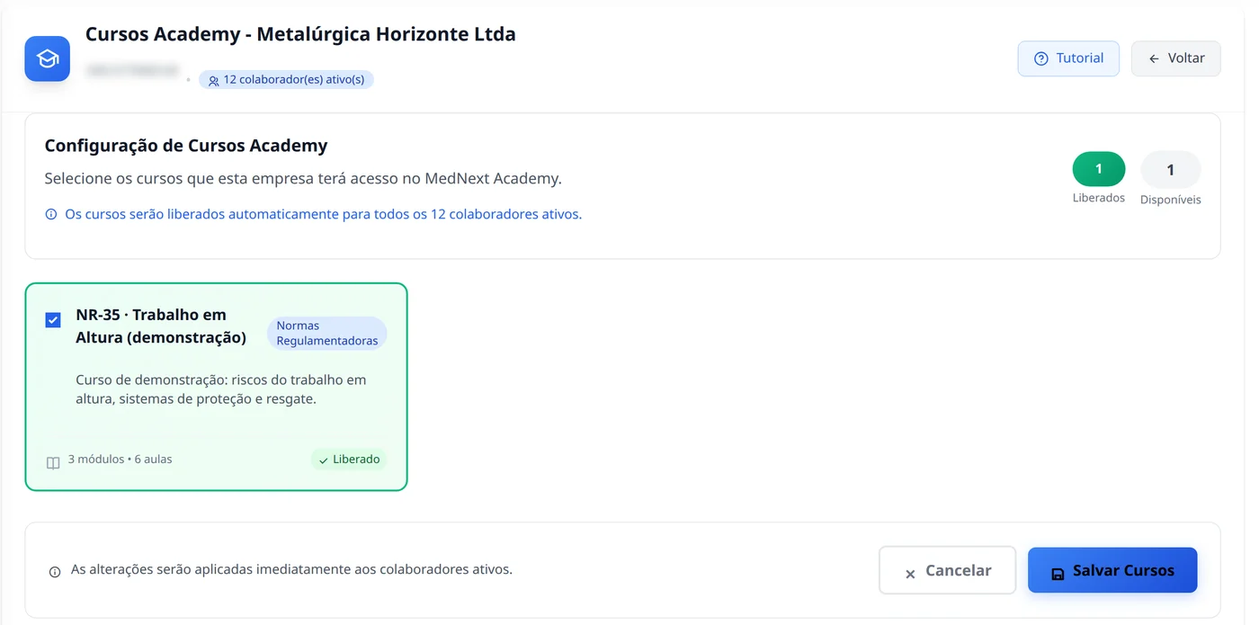Open the Tutorial button

pos(1068,58)
